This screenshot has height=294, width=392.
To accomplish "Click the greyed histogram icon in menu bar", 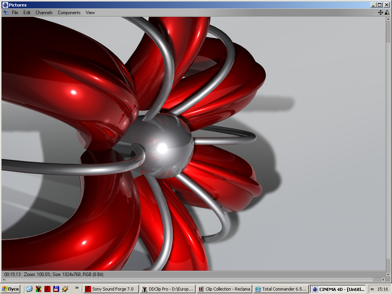I will pos(374,13).
